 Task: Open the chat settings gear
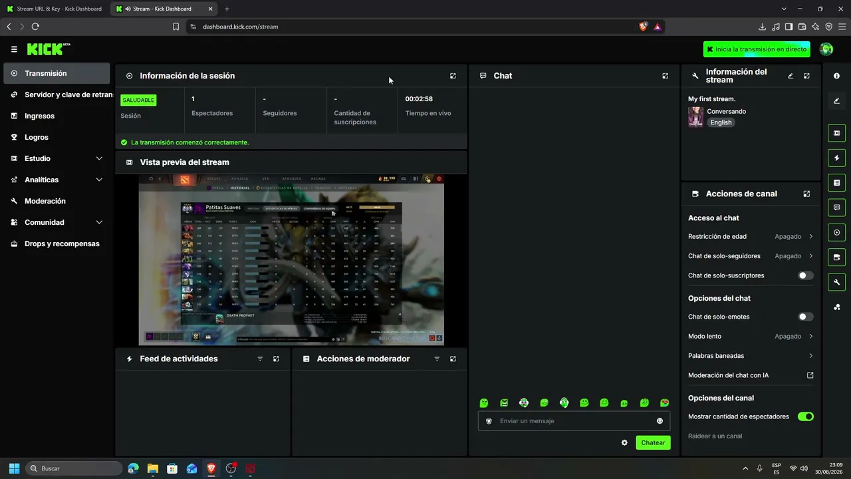624,442
